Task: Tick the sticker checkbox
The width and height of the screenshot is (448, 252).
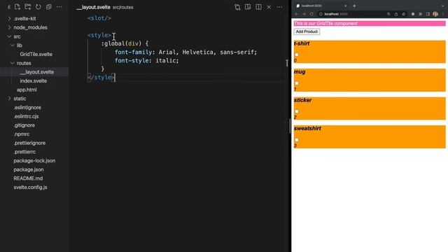Action: coord(297,111)
